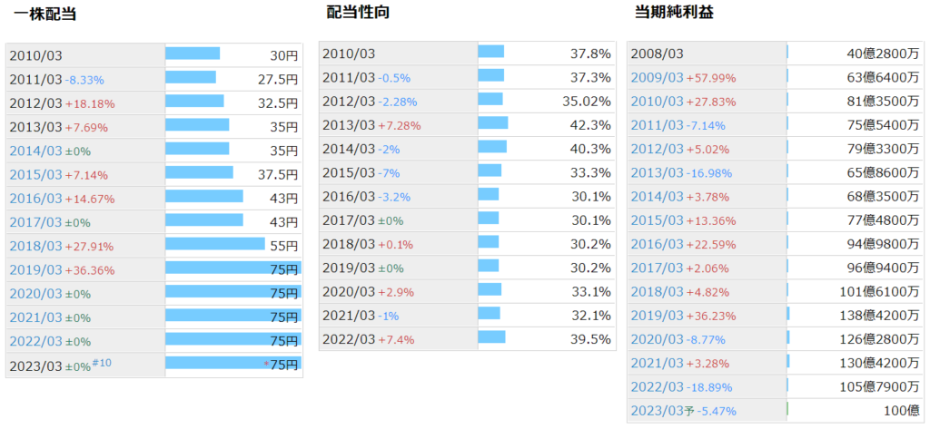Image resolution: width=930 pixels, height=429 pixels.
Task: Open the 2018/03 link in 一株配当 table
Action: coord(35,246)
